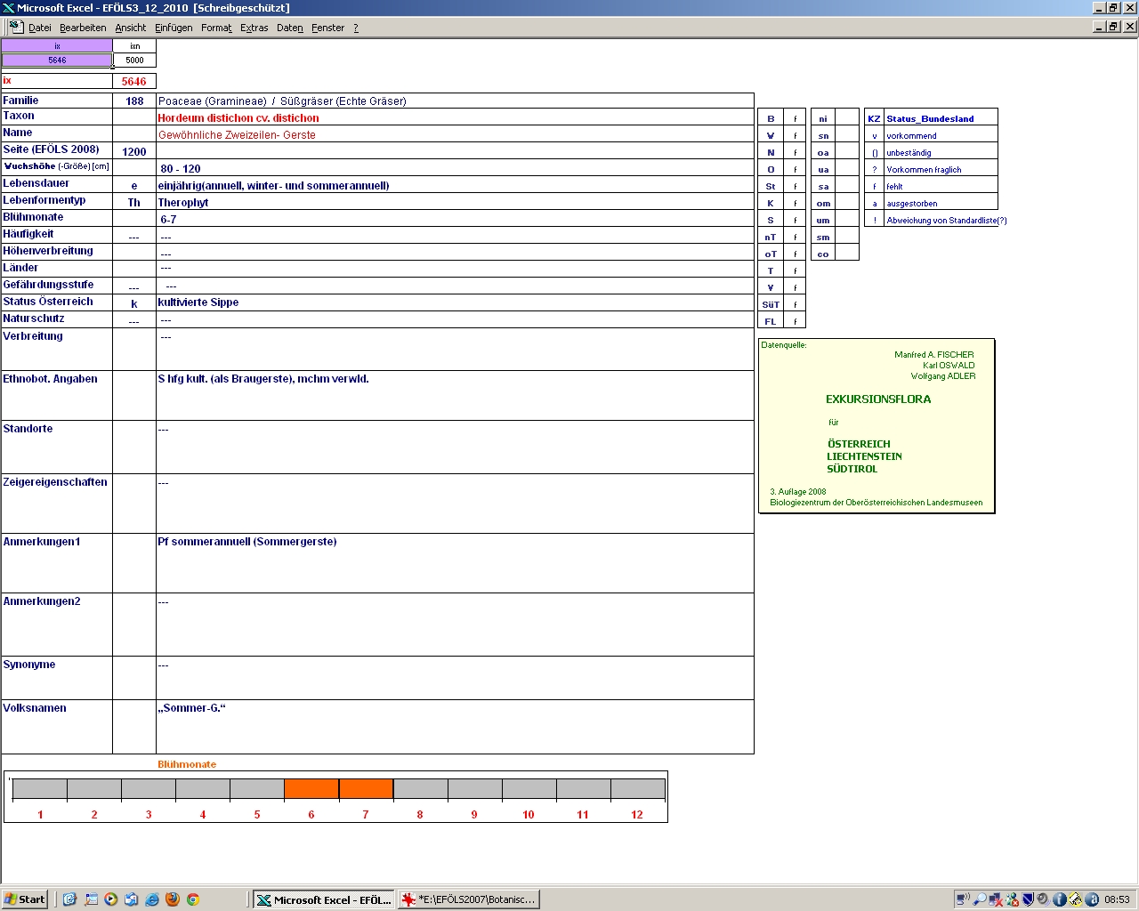Viewport: 1139px width, 911px height.
Task: Click the printer icon in system tray
Action: pyautogui.click(x=1076, y=899)
